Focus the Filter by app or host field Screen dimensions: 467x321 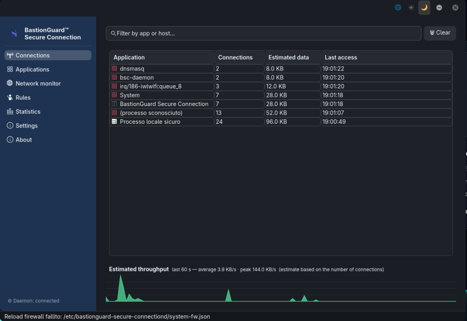point(263,33)
